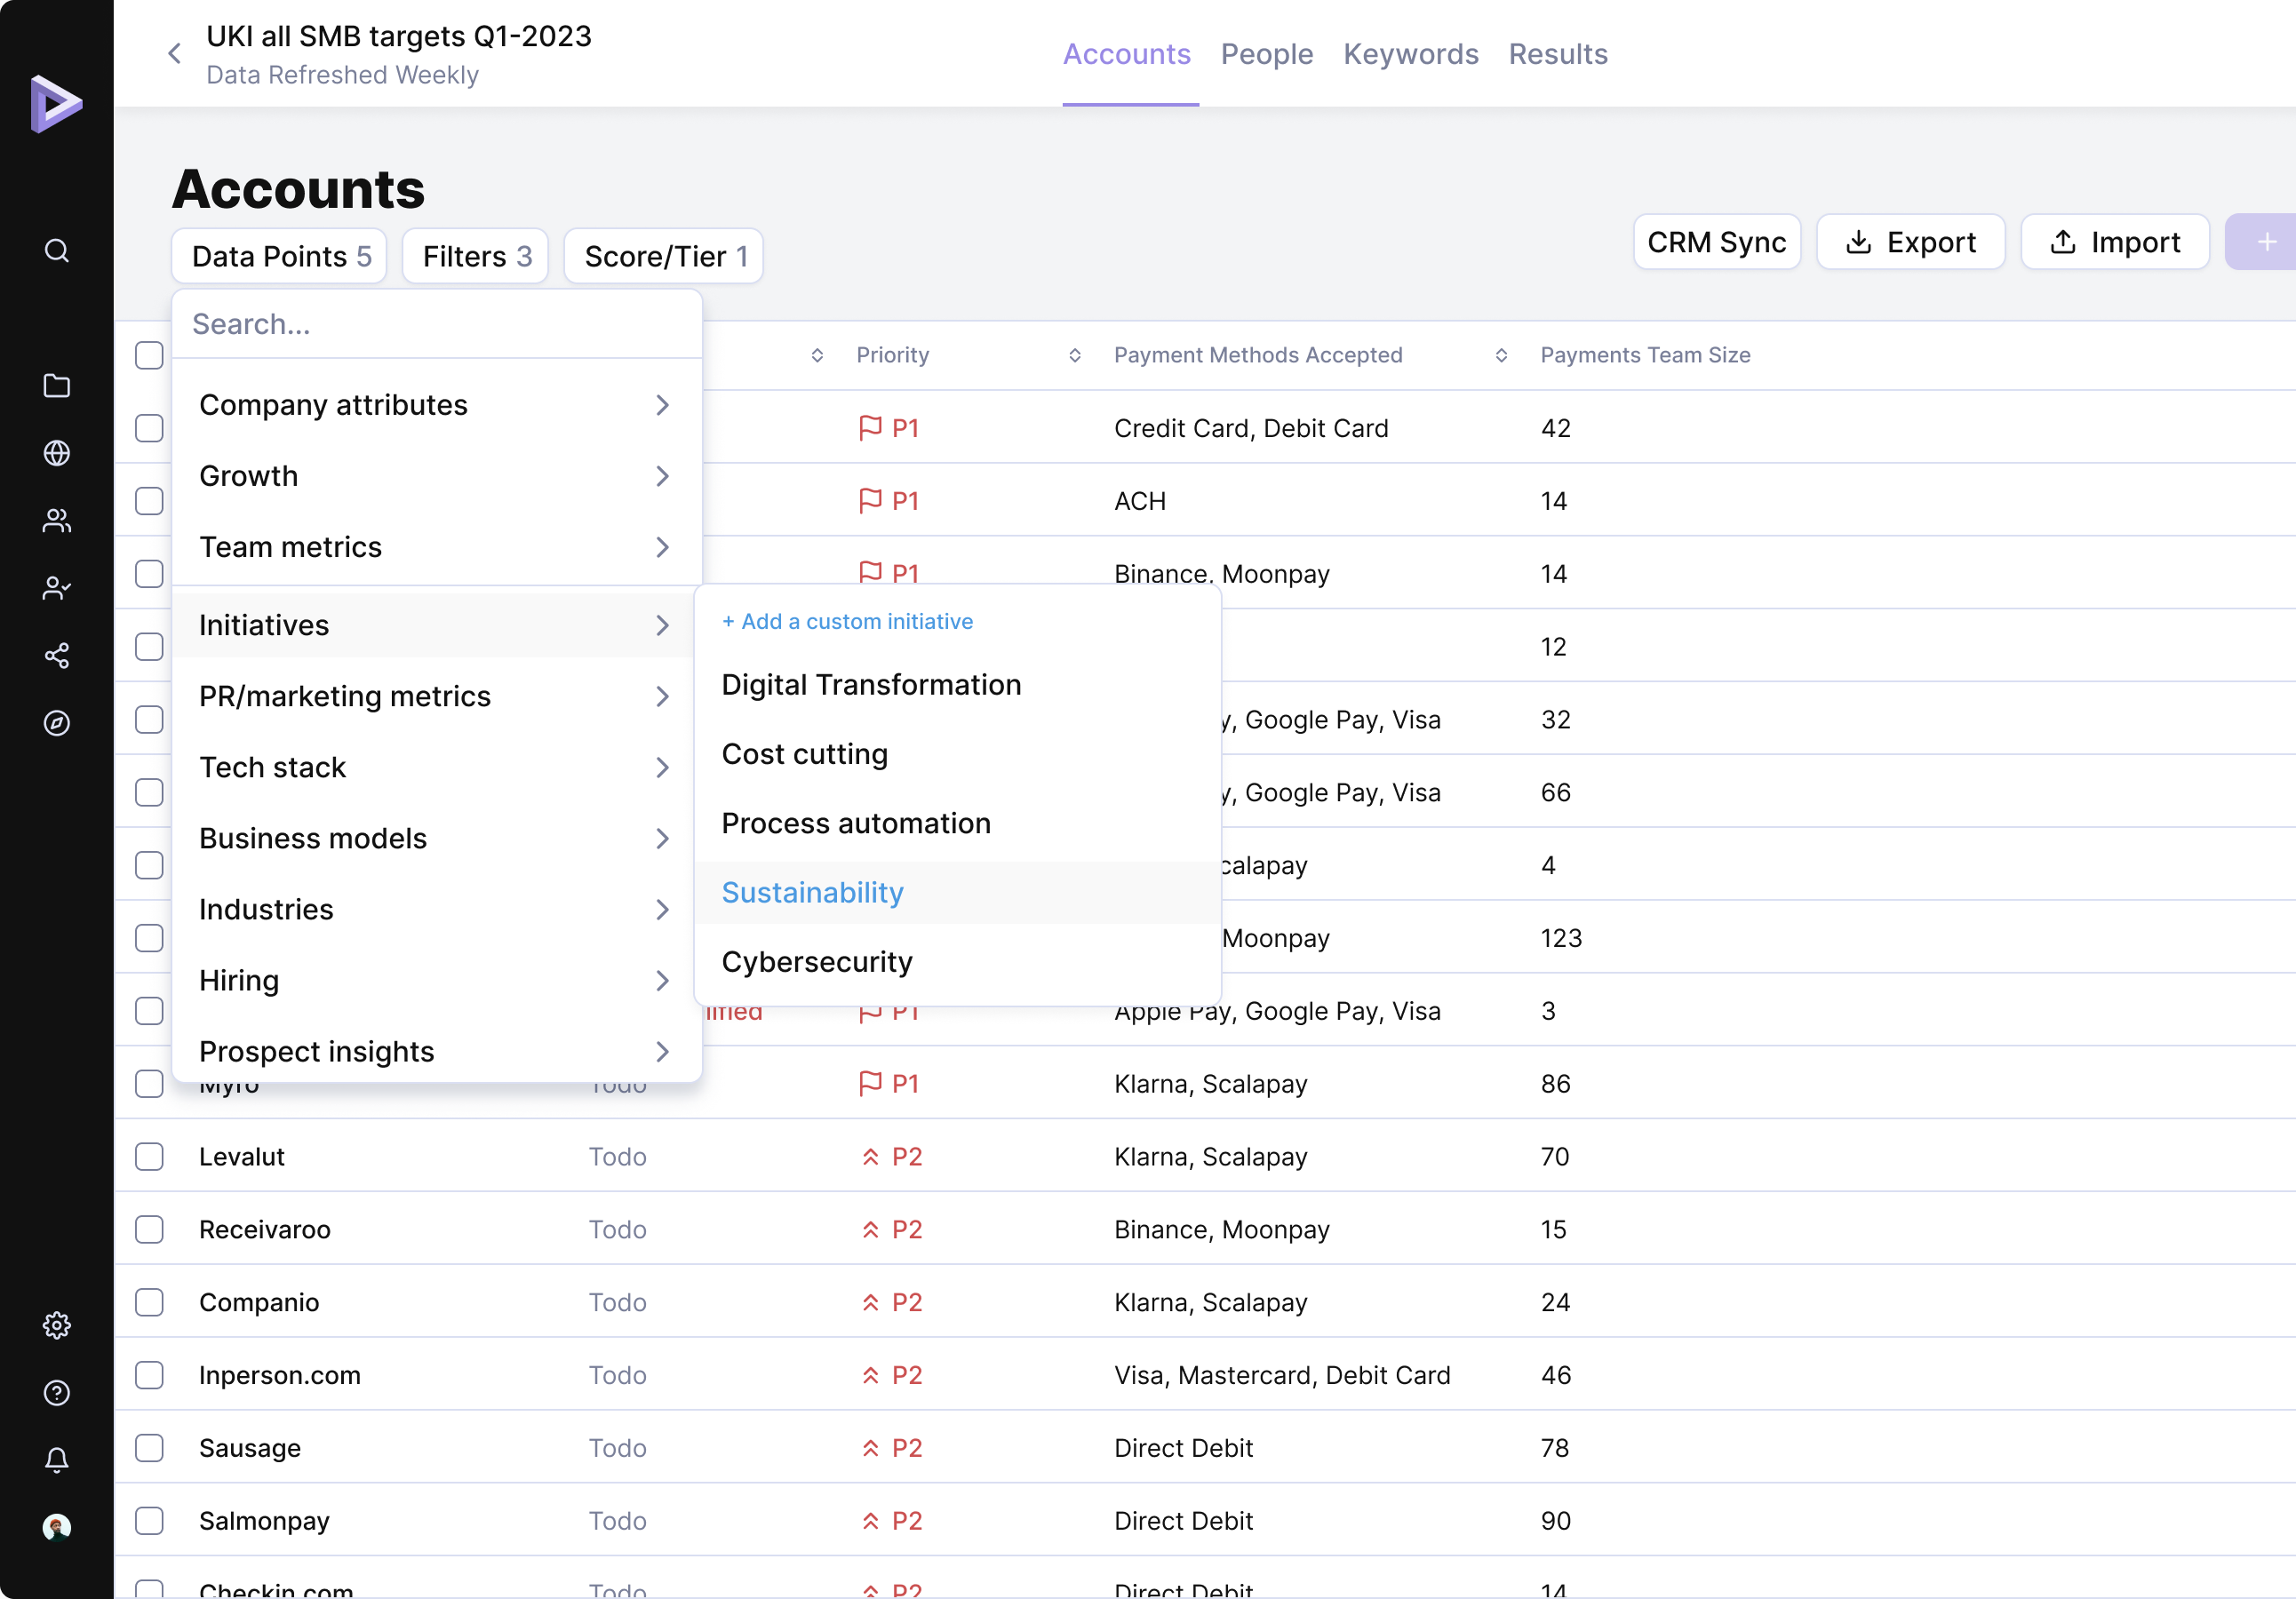Open the compass icon in sidebar
The image size is (2296, 1599).
pos(57,723)
